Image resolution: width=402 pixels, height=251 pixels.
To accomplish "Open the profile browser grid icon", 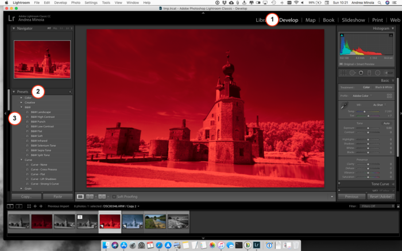I will [389, 96].
